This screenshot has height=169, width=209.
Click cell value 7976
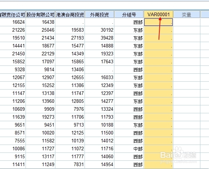[x=79, y=109]
